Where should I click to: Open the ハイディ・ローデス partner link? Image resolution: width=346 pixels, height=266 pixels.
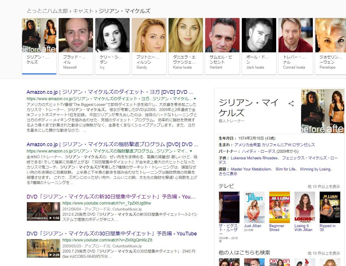point(259,151)
